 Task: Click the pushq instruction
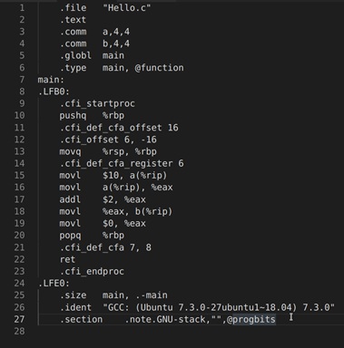pyautogui.click(x=73, y=115)
